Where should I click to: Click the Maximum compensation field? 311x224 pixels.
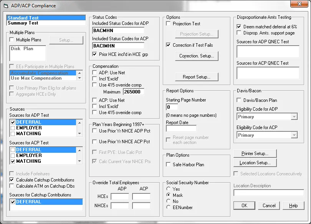pyautogui.click(x=133, y=92)
